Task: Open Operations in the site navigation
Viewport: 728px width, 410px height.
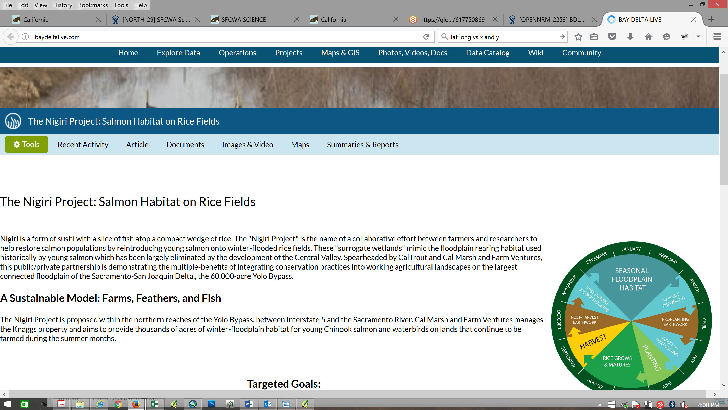Action: click(237, 53)
